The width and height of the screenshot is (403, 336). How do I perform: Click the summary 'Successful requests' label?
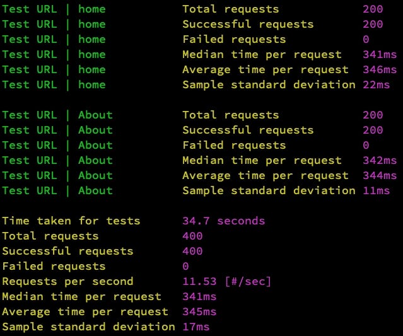(68, 252)
